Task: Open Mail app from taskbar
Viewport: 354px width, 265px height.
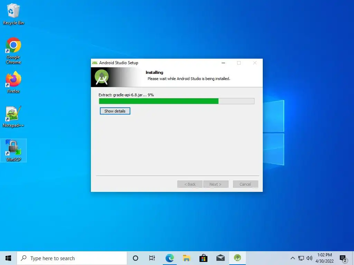Action: pos(220,258)
